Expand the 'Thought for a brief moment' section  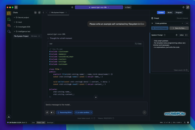60,38
